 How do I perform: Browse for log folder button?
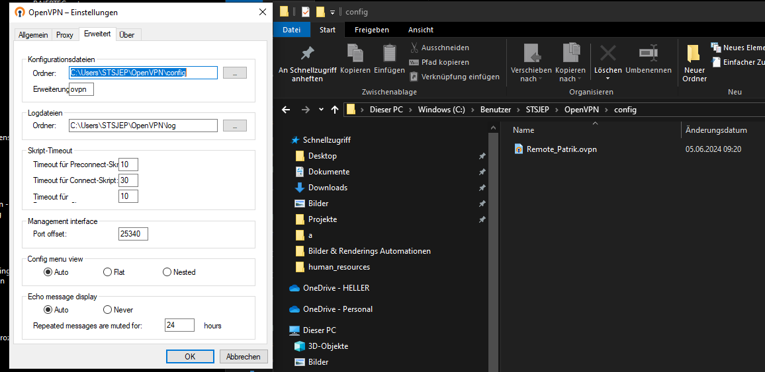235,125
